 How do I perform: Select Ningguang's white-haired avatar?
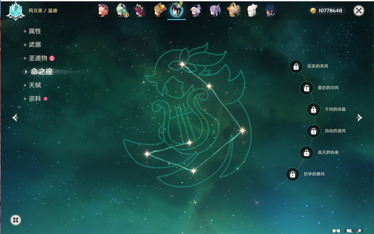(251, 11)
